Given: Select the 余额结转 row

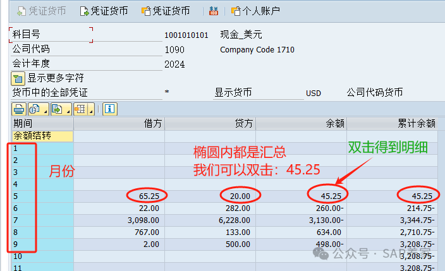Looking at the screenshot, I should 42,136.
